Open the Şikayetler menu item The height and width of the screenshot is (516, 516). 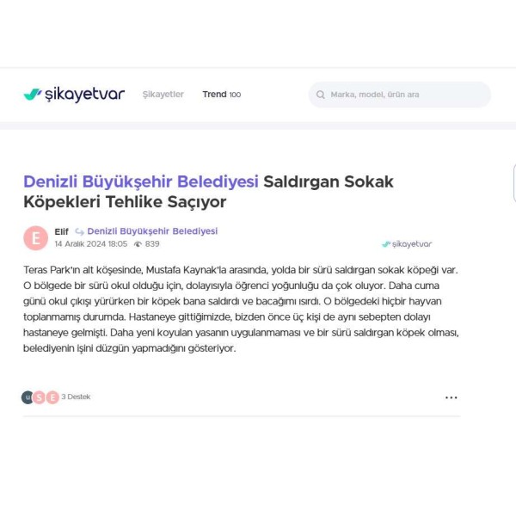click(x=163, y=94)
